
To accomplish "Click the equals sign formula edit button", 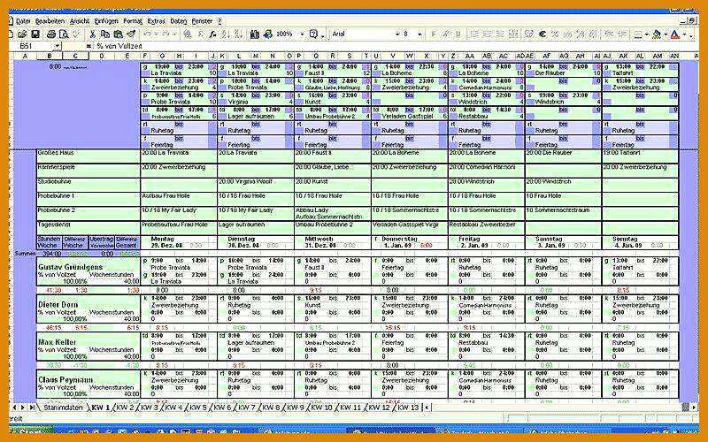I will click(88, 46).
